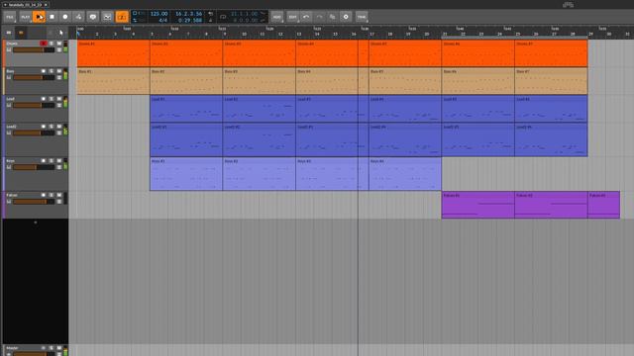This screenshot has width=634, height=356.
Task: Click the Bass track instrument icon
Action: tap(9, 77)
